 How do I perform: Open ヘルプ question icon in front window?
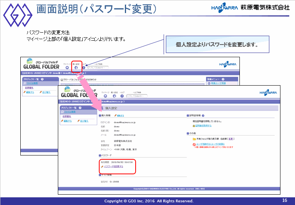click(x=122, y=96)
